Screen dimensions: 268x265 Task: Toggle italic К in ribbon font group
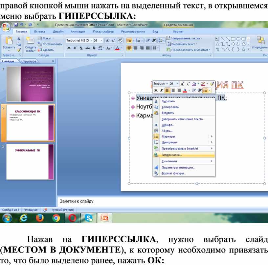click(75, 48)
